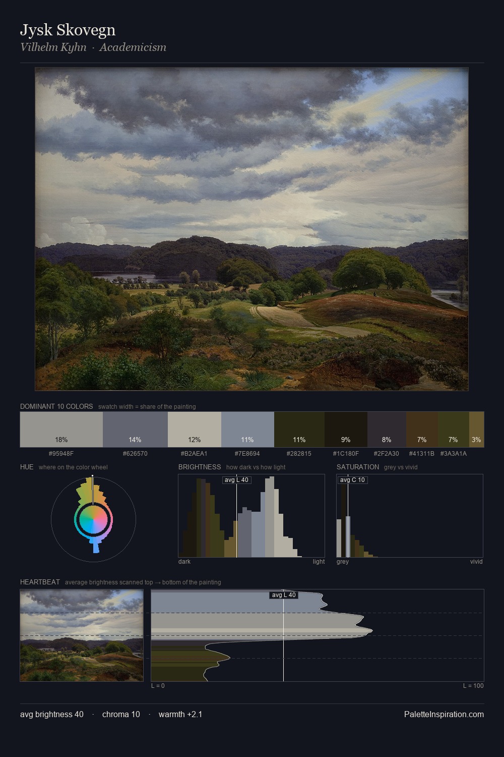This screenshot has height=757, width=504.
Task: Click the hue color wheel chart
Action: (93, 519)
